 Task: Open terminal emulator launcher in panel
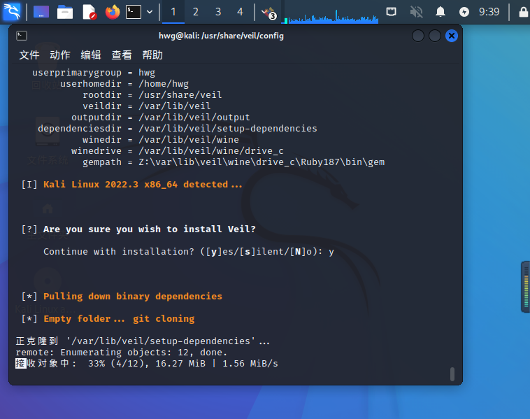coord(134,12)
